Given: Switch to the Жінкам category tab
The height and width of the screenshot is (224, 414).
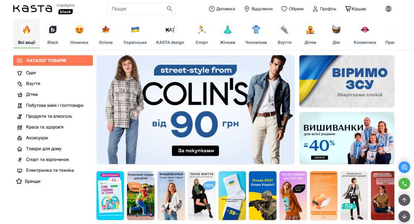Looking at the screenshot, I should (227, 34).
